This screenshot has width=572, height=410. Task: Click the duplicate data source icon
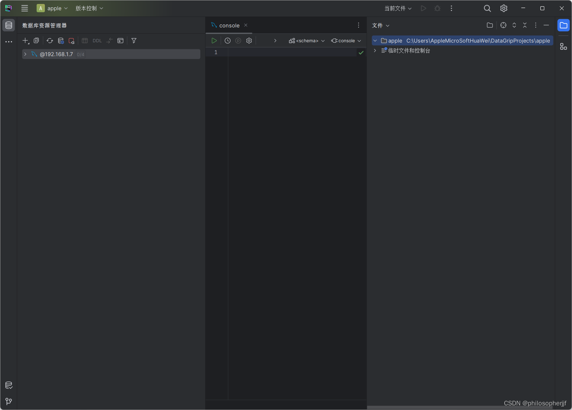[36, 41]
